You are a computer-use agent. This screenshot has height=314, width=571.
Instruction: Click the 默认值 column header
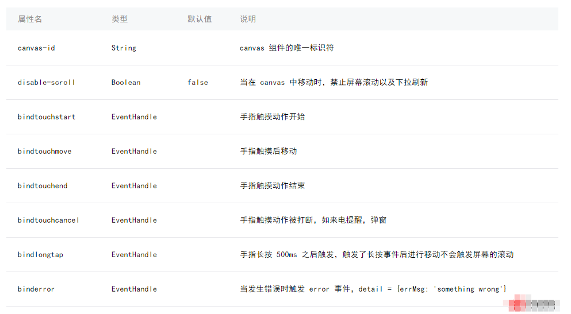tap(200, 20)
